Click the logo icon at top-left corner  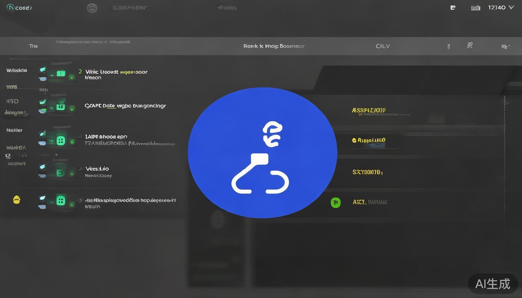[x=10, y=7]
